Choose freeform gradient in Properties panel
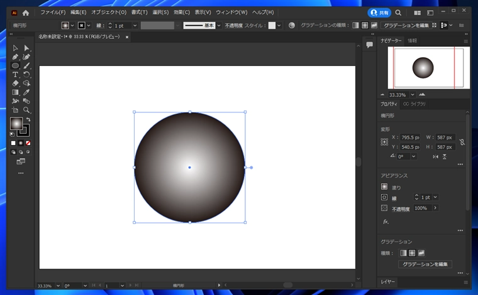Screen dimensions: 478x295 click(x=421, y=253)
